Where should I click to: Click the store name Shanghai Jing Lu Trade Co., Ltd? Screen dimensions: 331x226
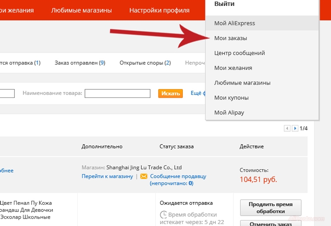tap(144, 168)
